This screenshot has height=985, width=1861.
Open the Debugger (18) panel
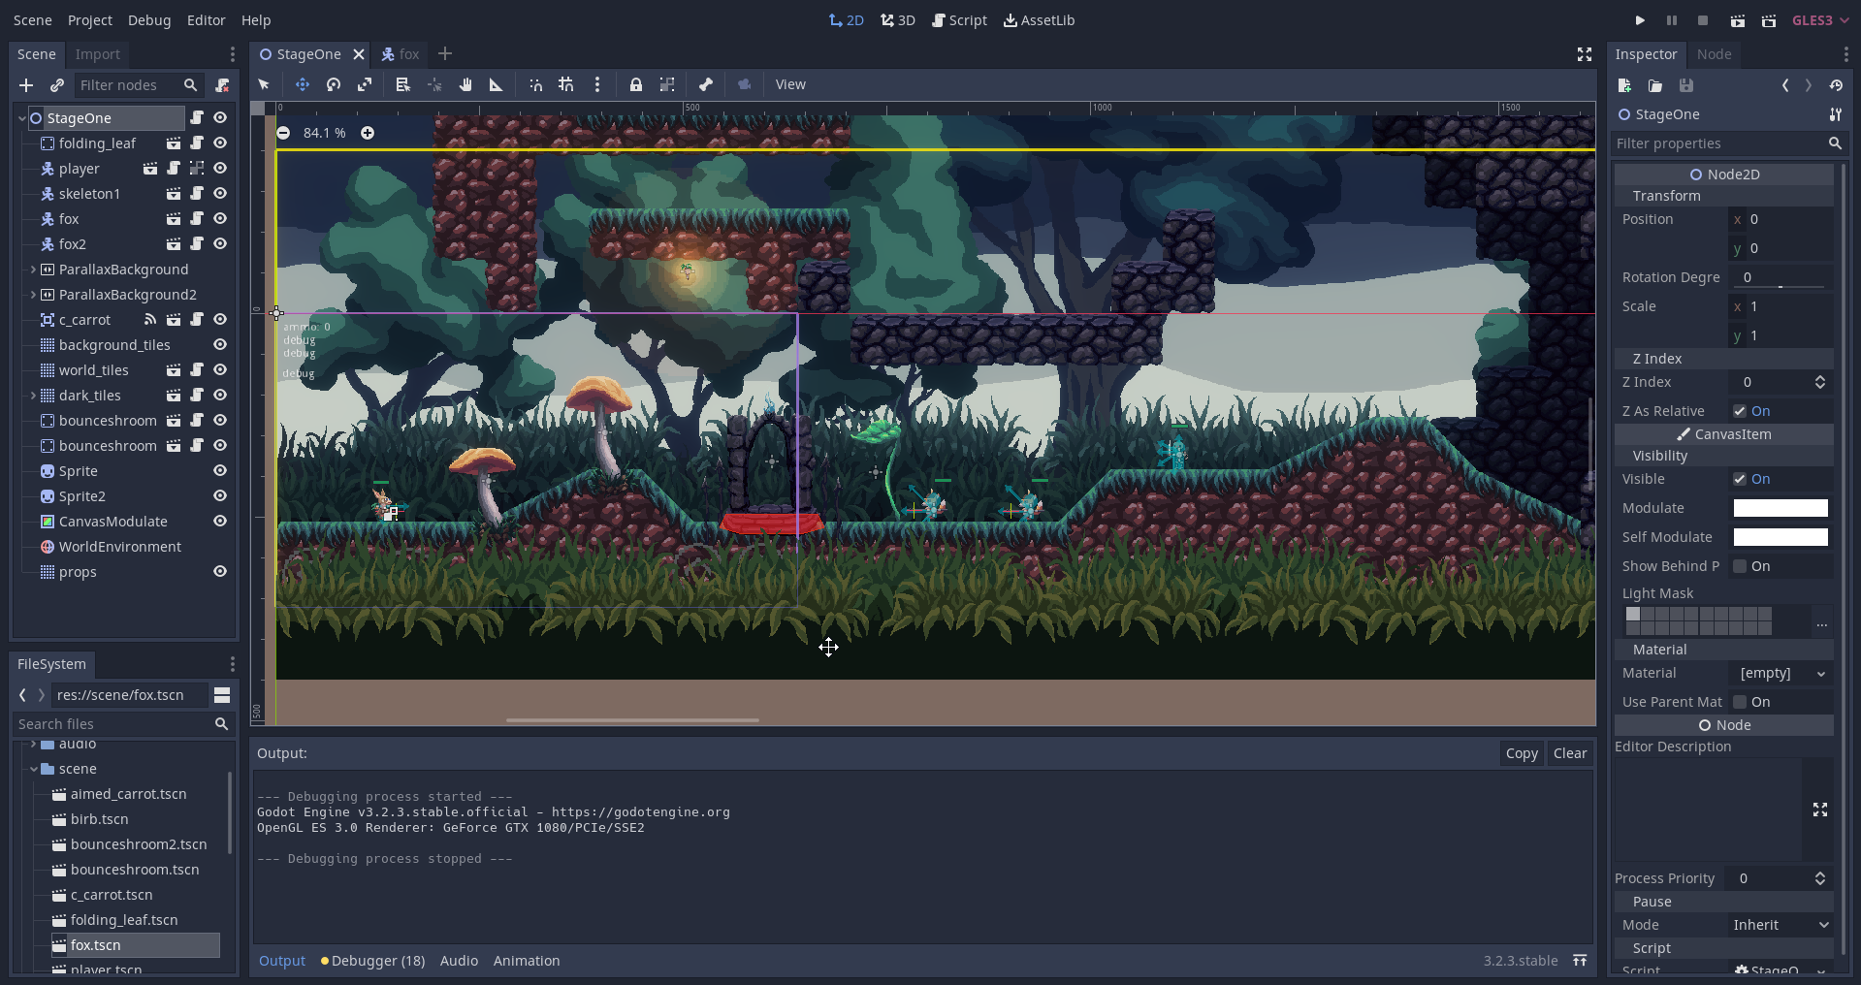[x=372, y=961]
